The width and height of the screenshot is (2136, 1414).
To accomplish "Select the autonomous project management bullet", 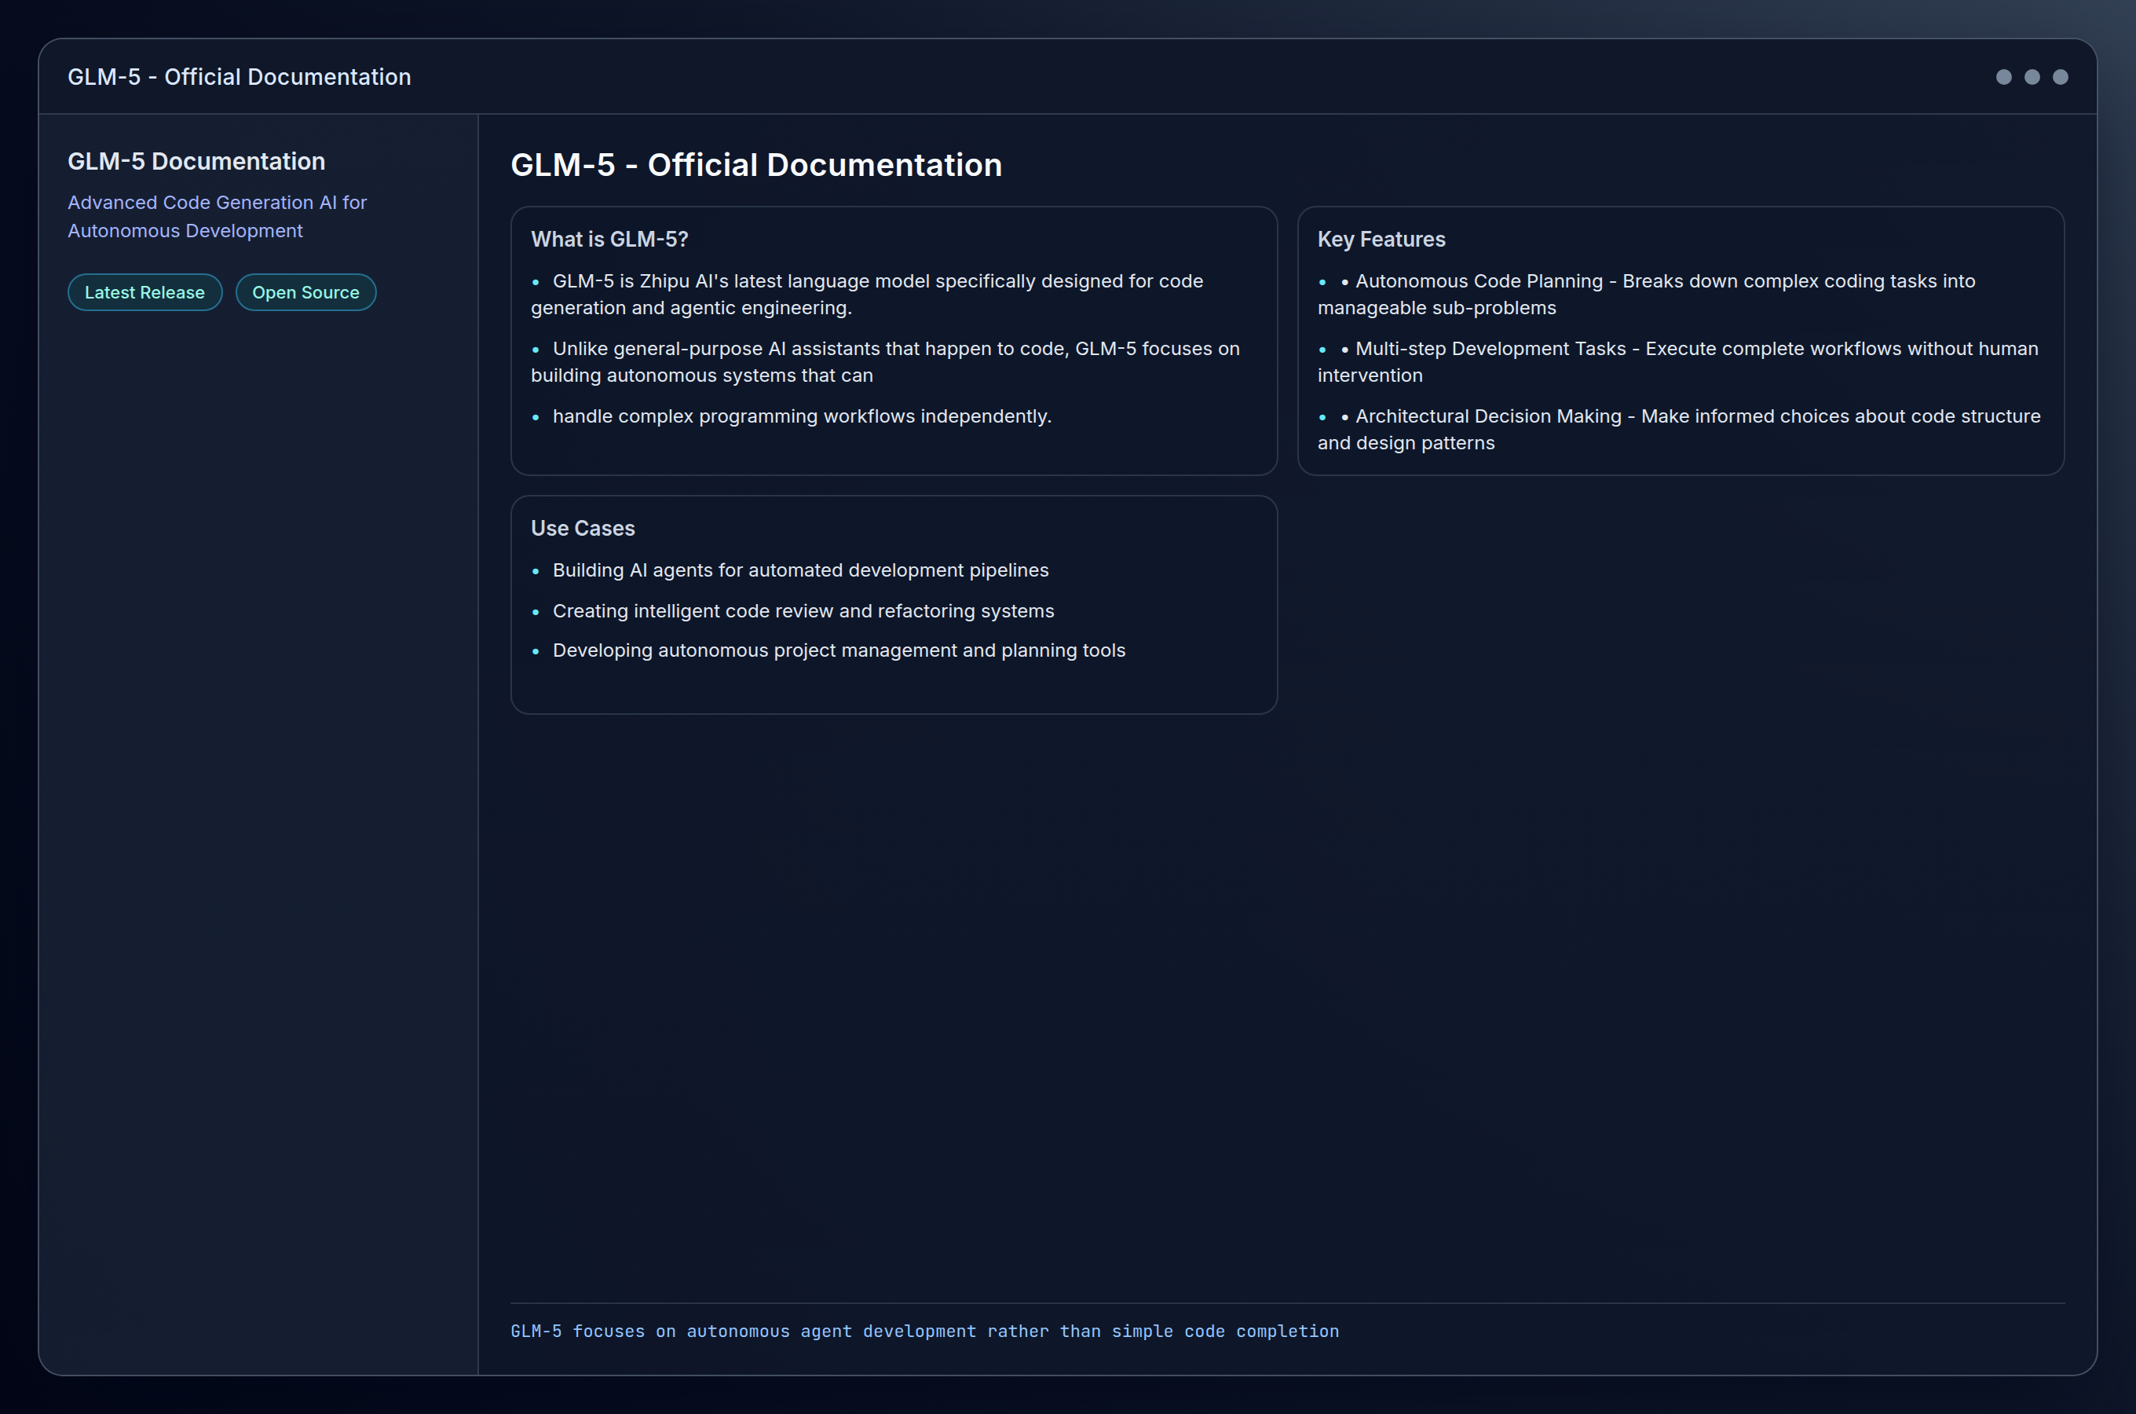I will (x=839, y=650).
